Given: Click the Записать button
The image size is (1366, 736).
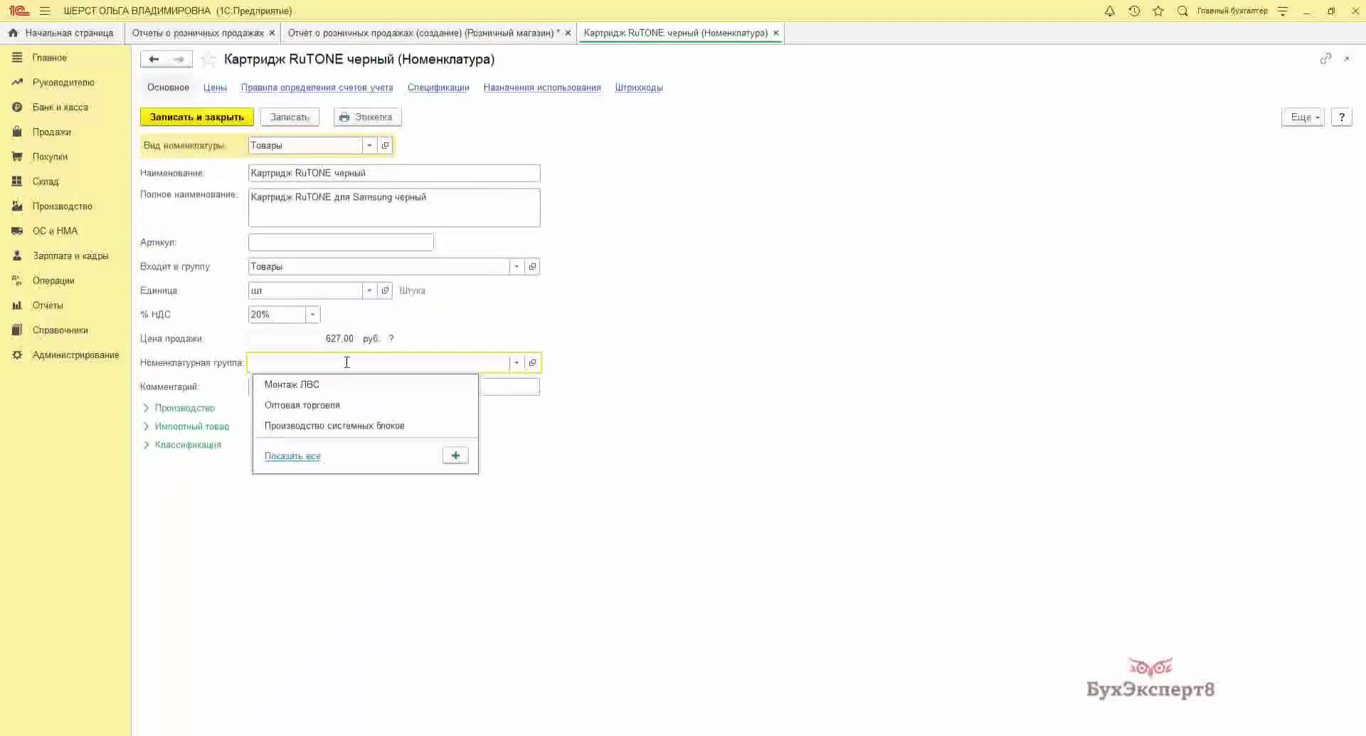Looking at the screenshot, I should 290,117.
